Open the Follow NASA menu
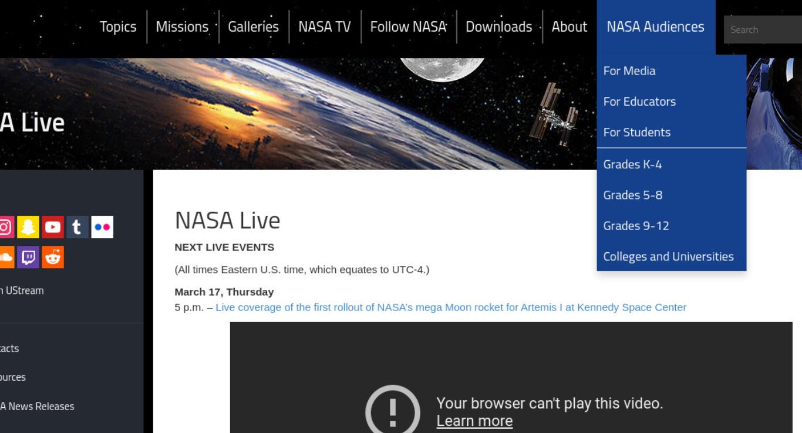Screen dimensions: 802x433 [409, 27]
